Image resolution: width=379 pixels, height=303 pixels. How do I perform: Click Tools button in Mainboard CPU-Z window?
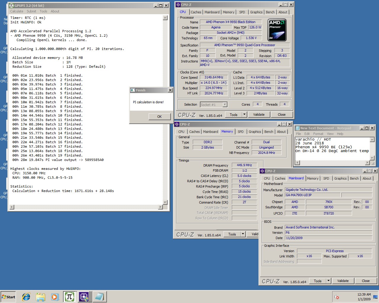pos(318,281)
